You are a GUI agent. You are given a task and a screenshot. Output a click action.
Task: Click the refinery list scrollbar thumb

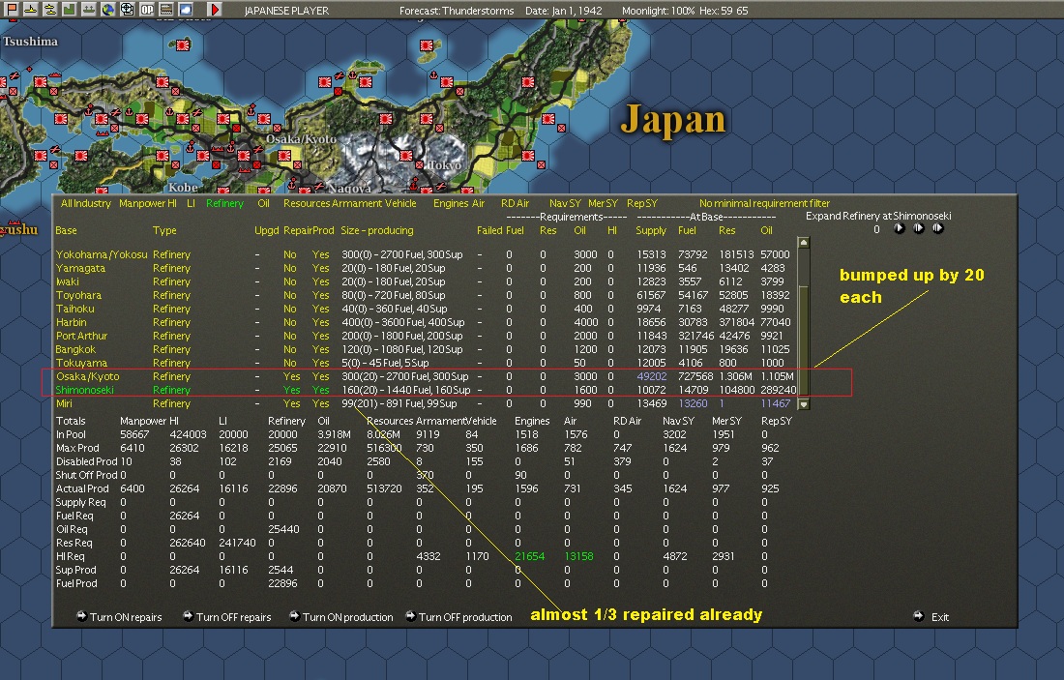click(804, 340)
